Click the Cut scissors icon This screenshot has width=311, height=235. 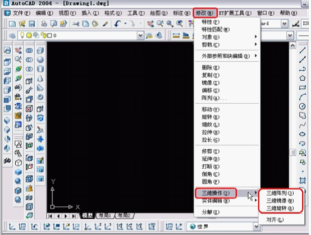76,24
